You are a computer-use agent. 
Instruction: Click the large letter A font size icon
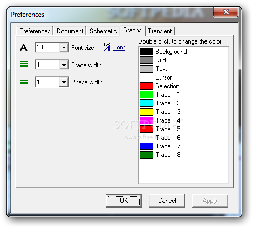[x=24, y=48]
